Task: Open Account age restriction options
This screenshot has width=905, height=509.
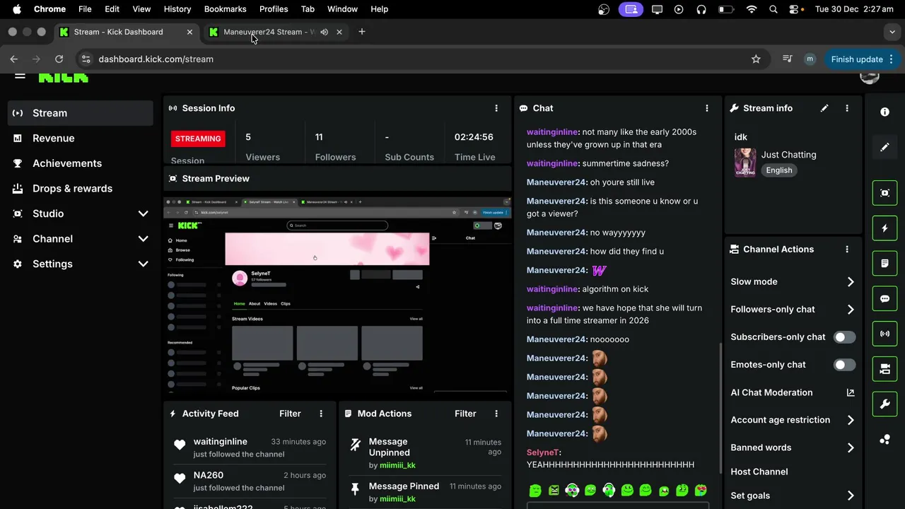Action: tap(793, 420)
